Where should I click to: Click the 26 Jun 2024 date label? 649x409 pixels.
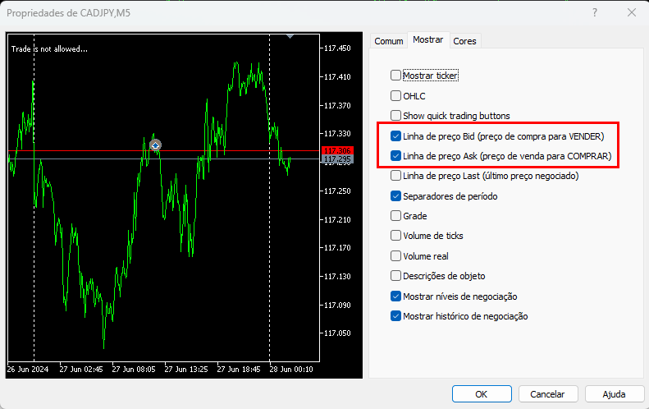tap(28, 370)
